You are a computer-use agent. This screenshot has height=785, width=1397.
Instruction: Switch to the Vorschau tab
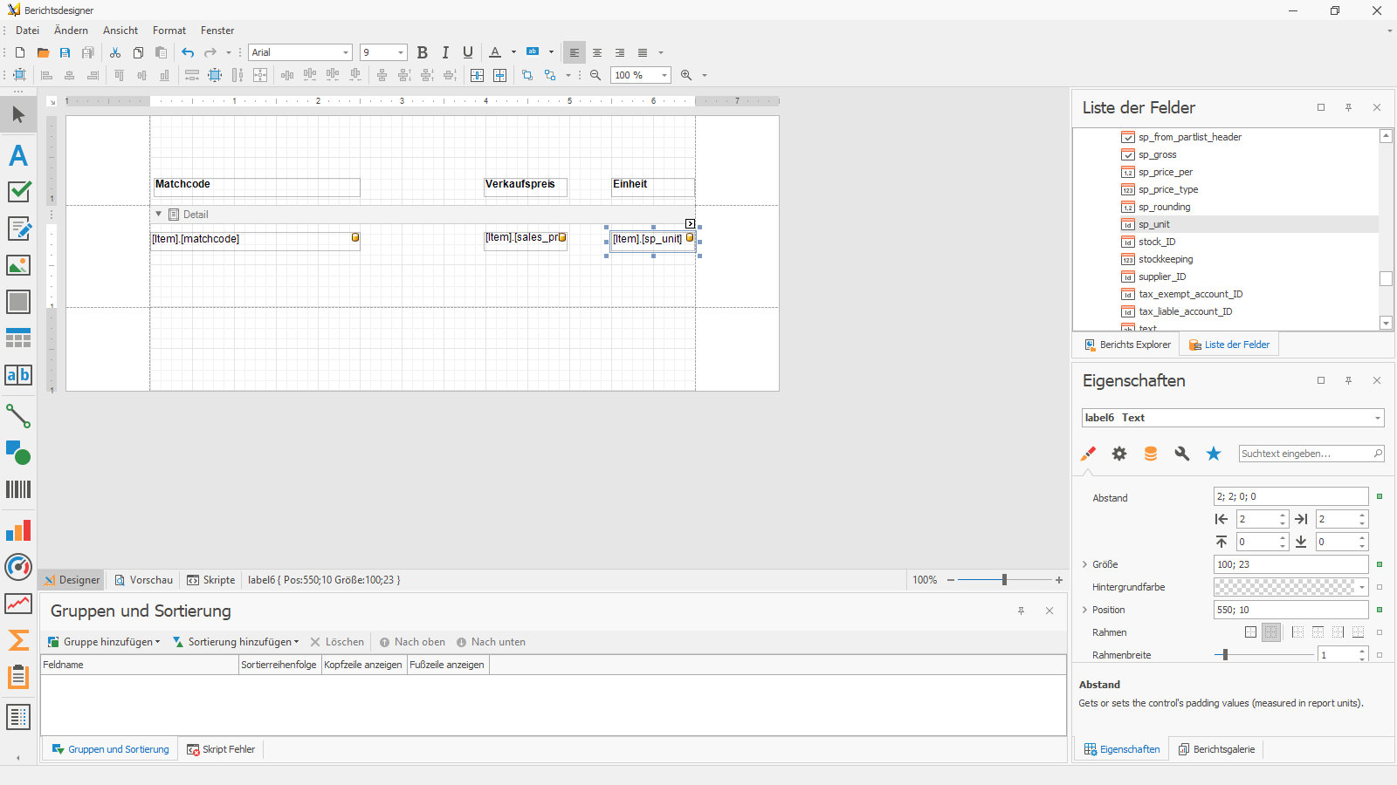click(x=144, y=580)
